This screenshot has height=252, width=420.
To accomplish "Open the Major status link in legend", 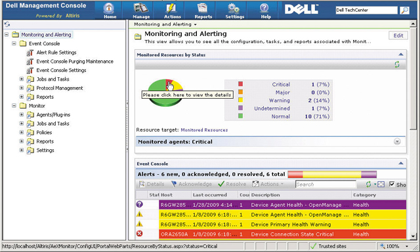I will pyautogui.click(x=283, y=92).
